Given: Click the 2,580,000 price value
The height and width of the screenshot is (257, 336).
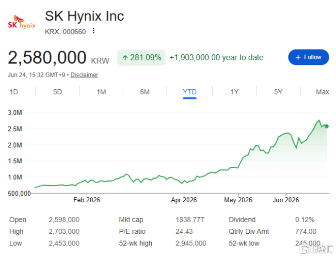Looking at the screenshot, I should pyautogui.click(x=47, y=57).
